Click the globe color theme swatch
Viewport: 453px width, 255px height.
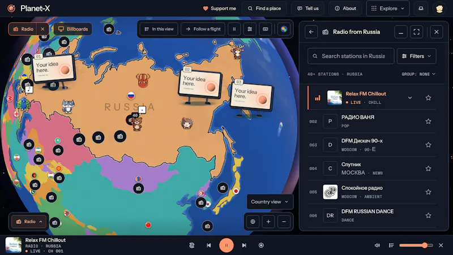pos(284,29)
